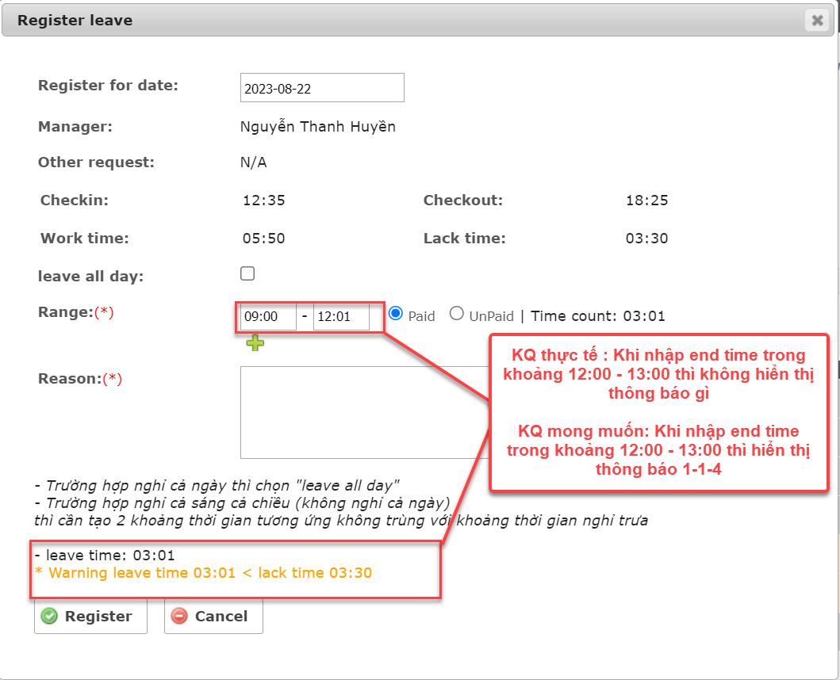Select the UnPaid radio option
This screenshot has width=840, height=680.
point(456,313)
